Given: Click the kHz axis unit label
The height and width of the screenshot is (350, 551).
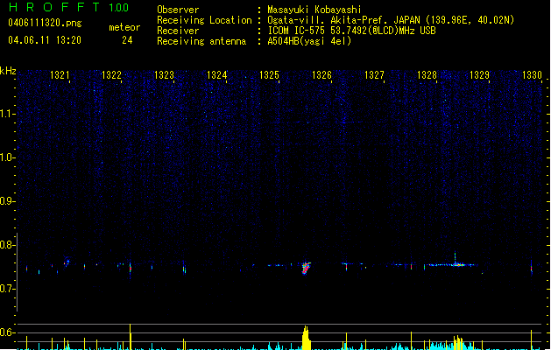Looking at the screenshot, I should coord(8,71).
